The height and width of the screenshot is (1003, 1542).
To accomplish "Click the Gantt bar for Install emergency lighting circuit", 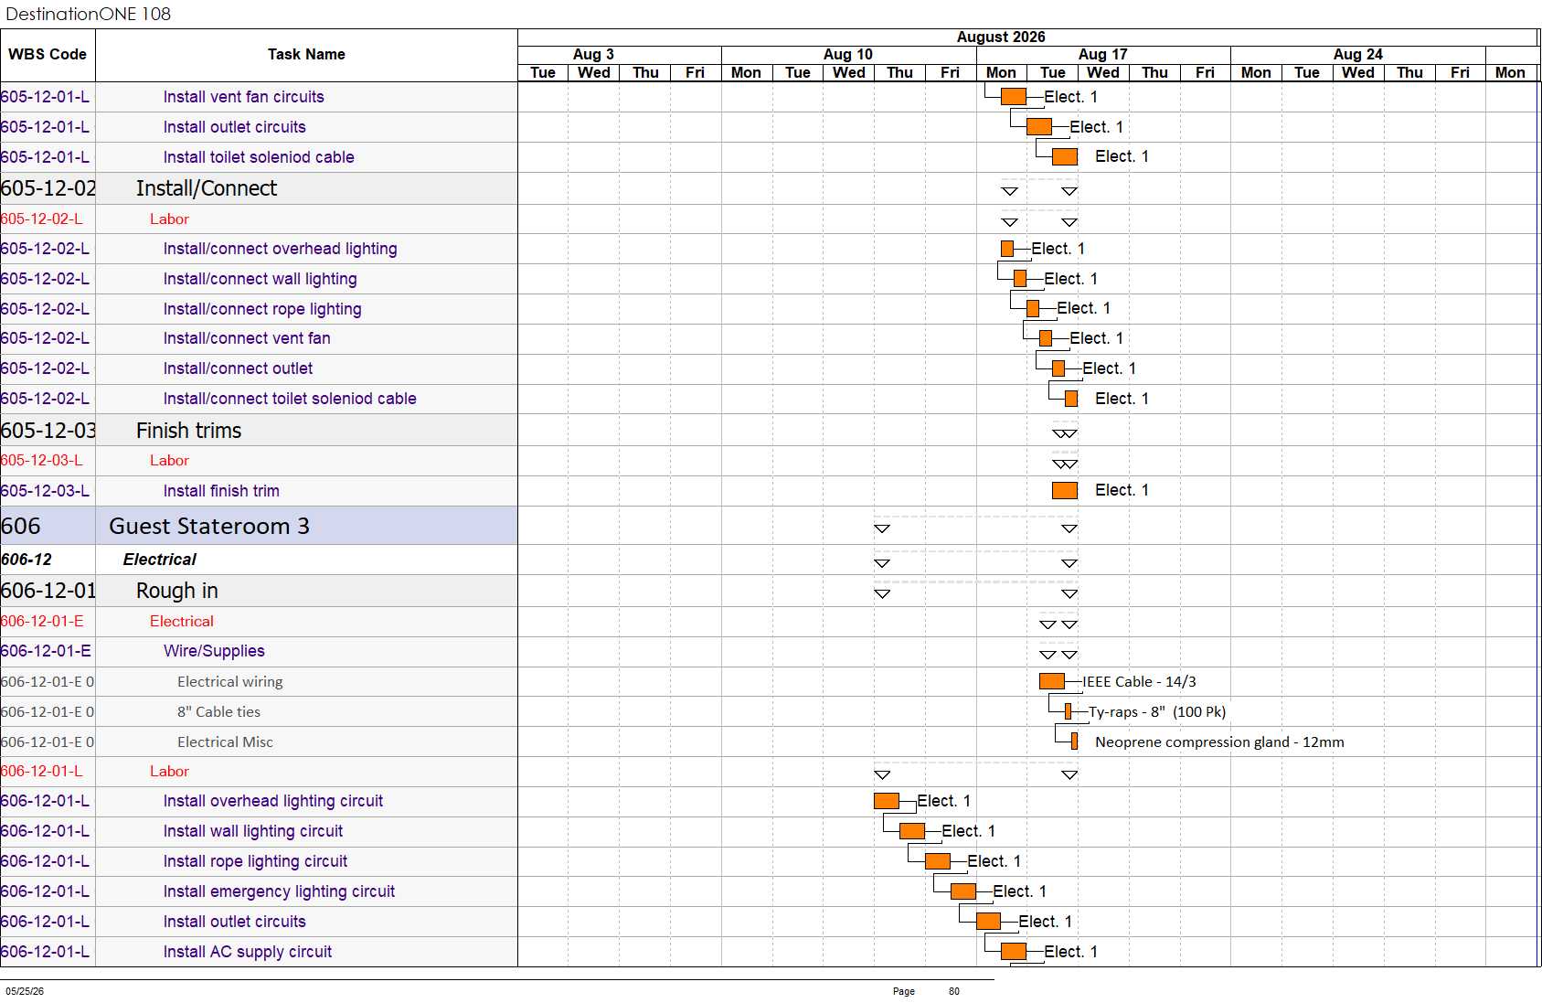I will 963,891.
